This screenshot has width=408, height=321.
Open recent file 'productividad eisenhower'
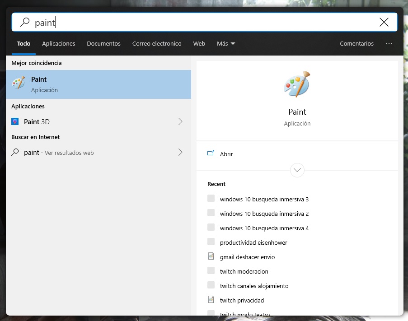[253, 243]
